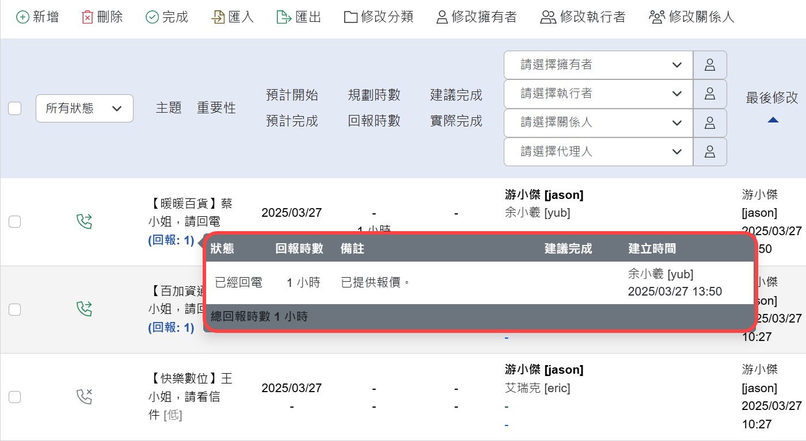Screen dimensions: 806x441
Task: Click the 2025/03/27 date in 暖暖百貨 row
Action: (x=292, y=213)
